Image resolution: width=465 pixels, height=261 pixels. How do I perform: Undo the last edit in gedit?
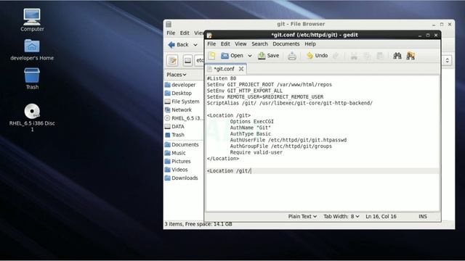(317, 56)
